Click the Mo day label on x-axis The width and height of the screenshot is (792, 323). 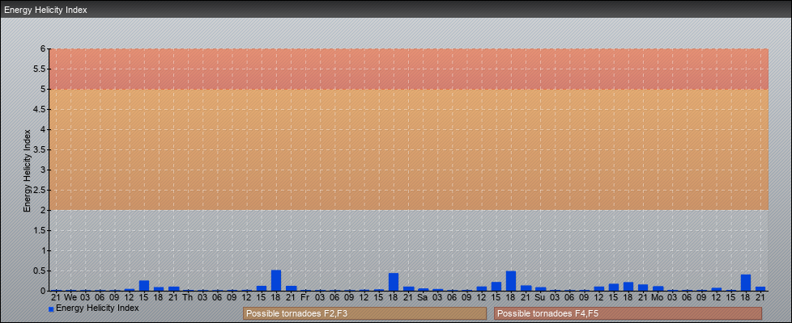click(657, 297)
